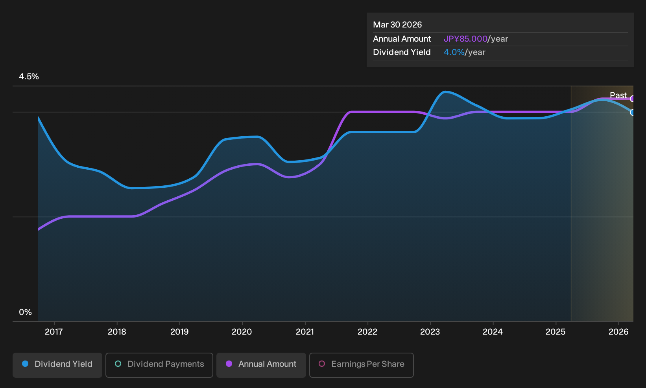
Task: Enable the Dividend Payments series
Action: pyautogui.click(x=159, y=365)
